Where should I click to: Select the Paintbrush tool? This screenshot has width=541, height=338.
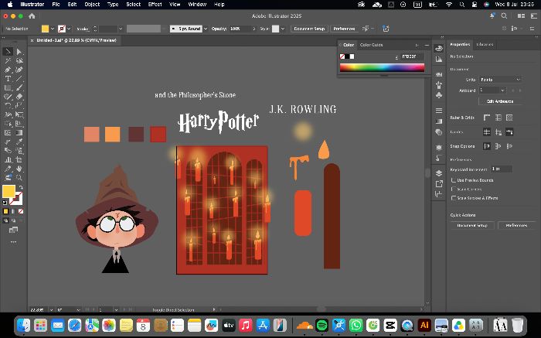point(19,87)
